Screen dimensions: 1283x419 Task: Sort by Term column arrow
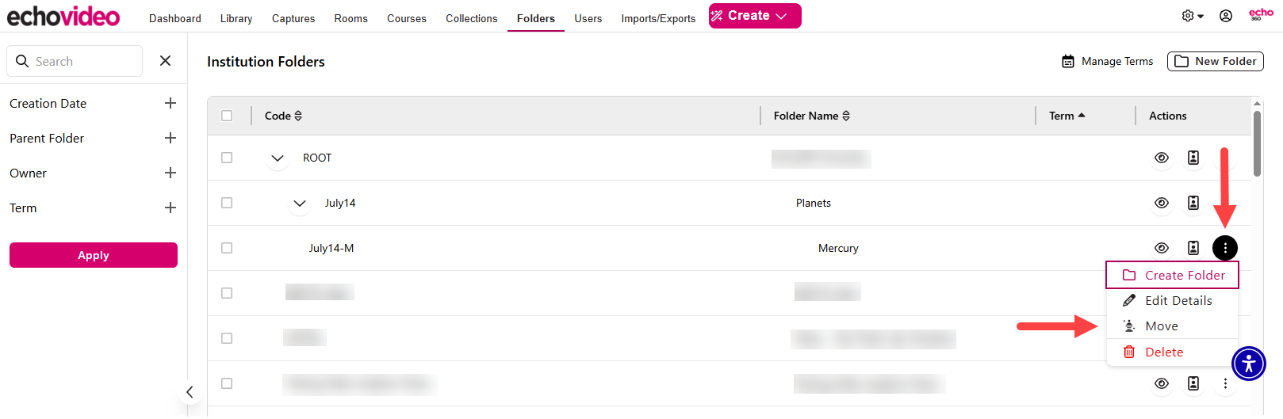(x=1082, y=116)
